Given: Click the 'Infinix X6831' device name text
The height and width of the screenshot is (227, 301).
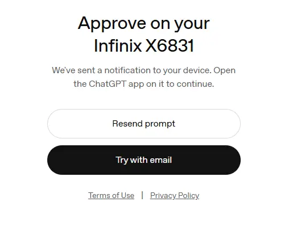Looking at the screenshot, I should click(x=144, y=45).
